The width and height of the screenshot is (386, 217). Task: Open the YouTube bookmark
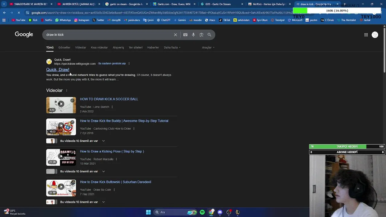click(x=18, y=20)
